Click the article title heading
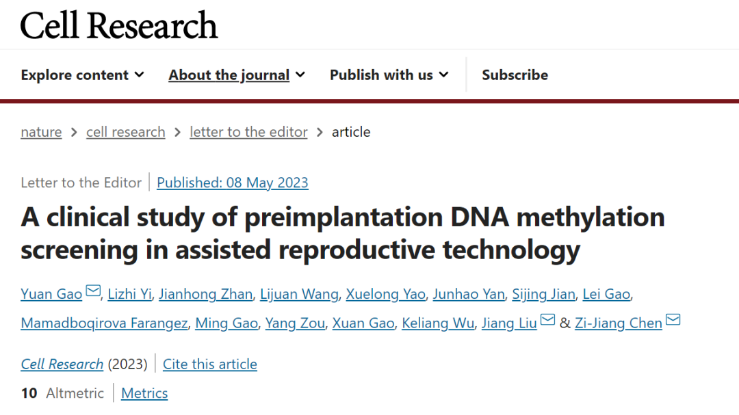Screen dimensions: 739x415 (343, 233)
